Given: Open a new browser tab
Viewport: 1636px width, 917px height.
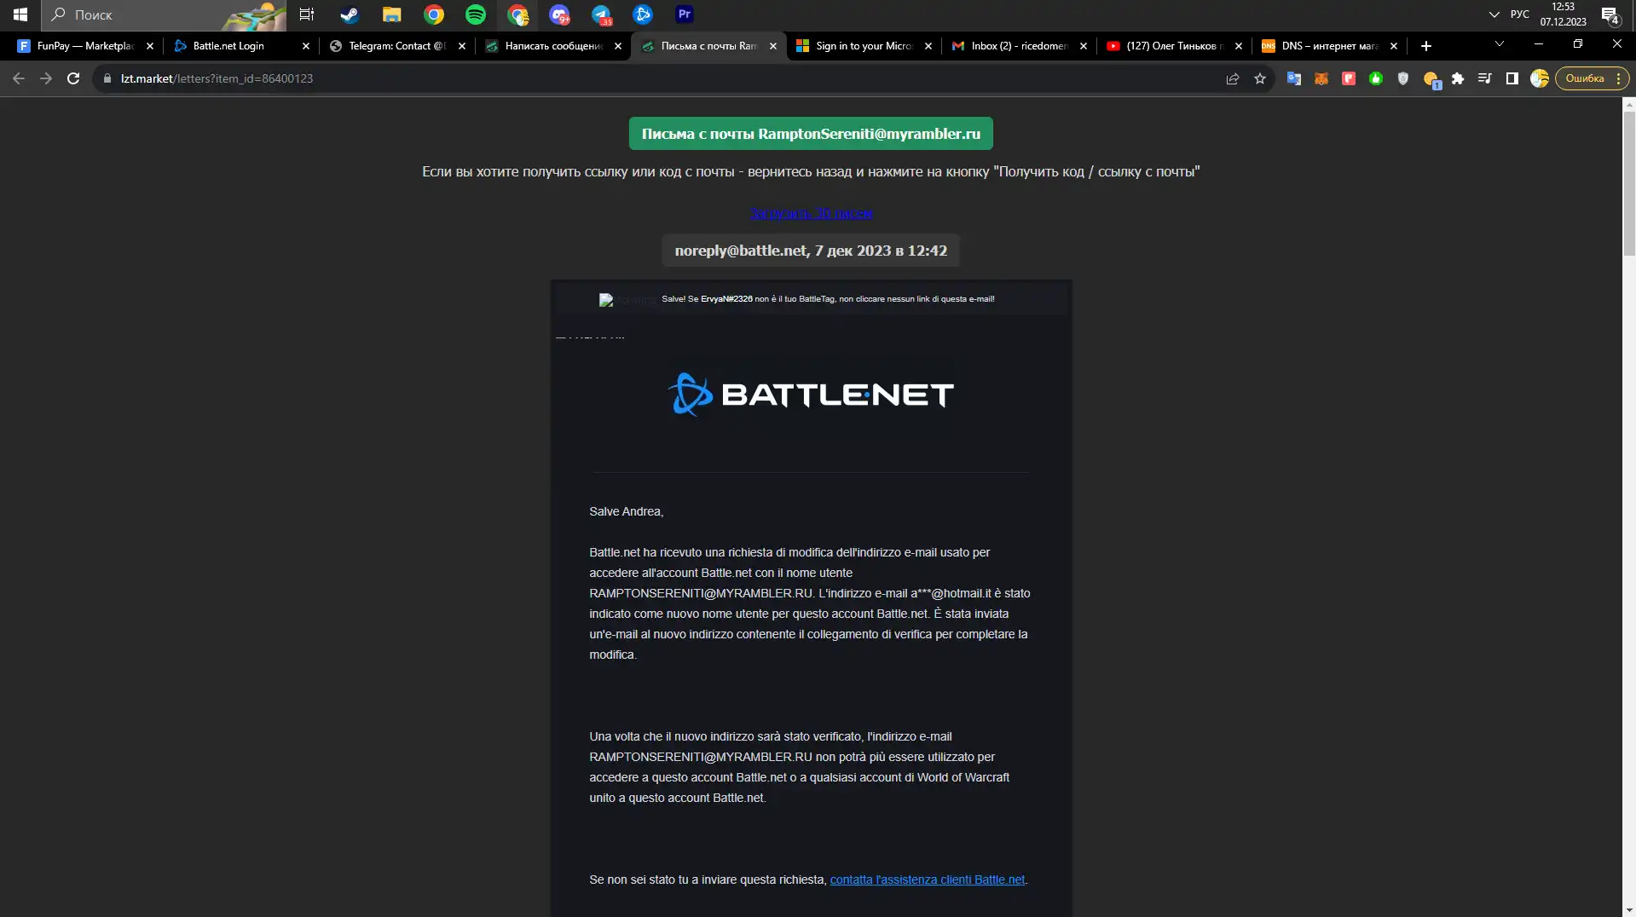Looking at the screenshot, I should tap(1426, 46).
